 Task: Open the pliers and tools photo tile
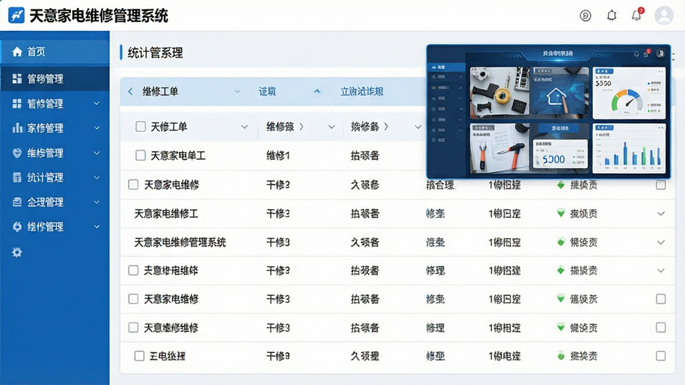(499, 148)
